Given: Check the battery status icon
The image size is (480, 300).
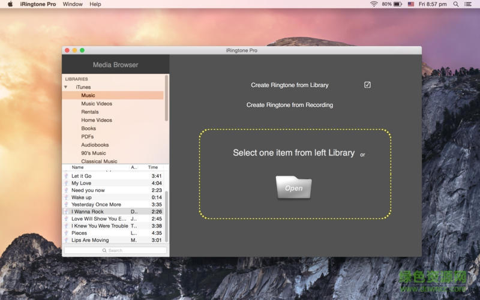Looking at the screenshot, I should [398, 4].
